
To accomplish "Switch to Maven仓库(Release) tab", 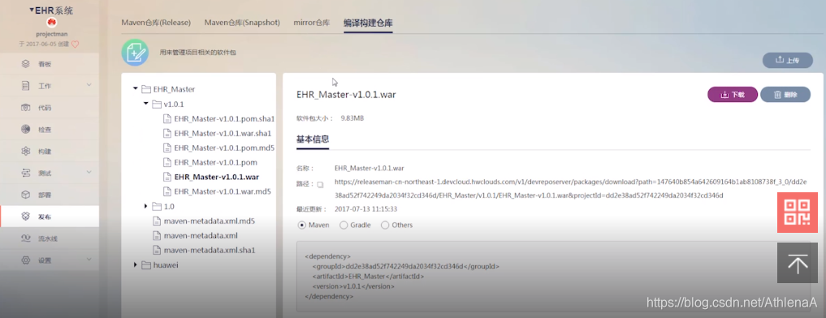I will click(x=156, y=23).
